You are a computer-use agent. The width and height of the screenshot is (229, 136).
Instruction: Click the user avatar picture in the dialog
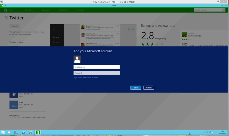(x=77, y=59)
